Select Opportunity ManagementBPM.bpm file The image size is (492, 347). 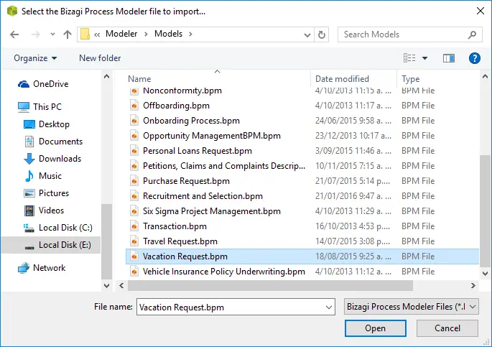click(x=211, y=136)
